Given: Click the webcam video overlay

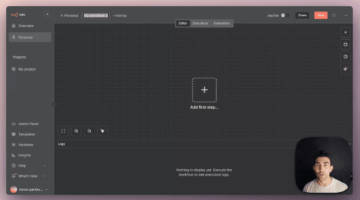Looking at the screenshot, I should point(323,165).
